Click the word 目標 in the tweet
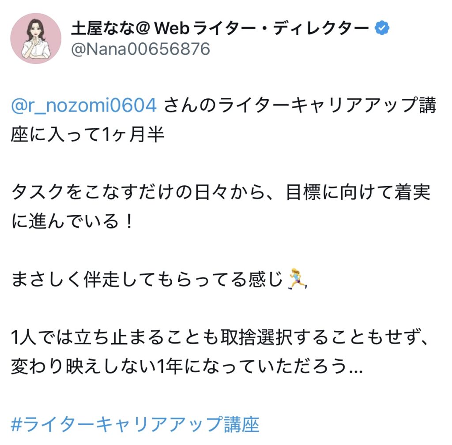The height and width of the screenshot is (445, 452). (x=303, y=192)
